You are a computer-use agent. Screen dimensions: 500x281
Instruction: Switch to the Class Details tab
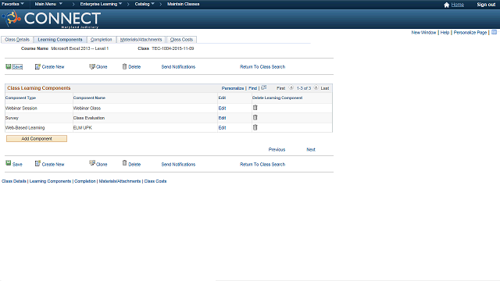[17, 40]
